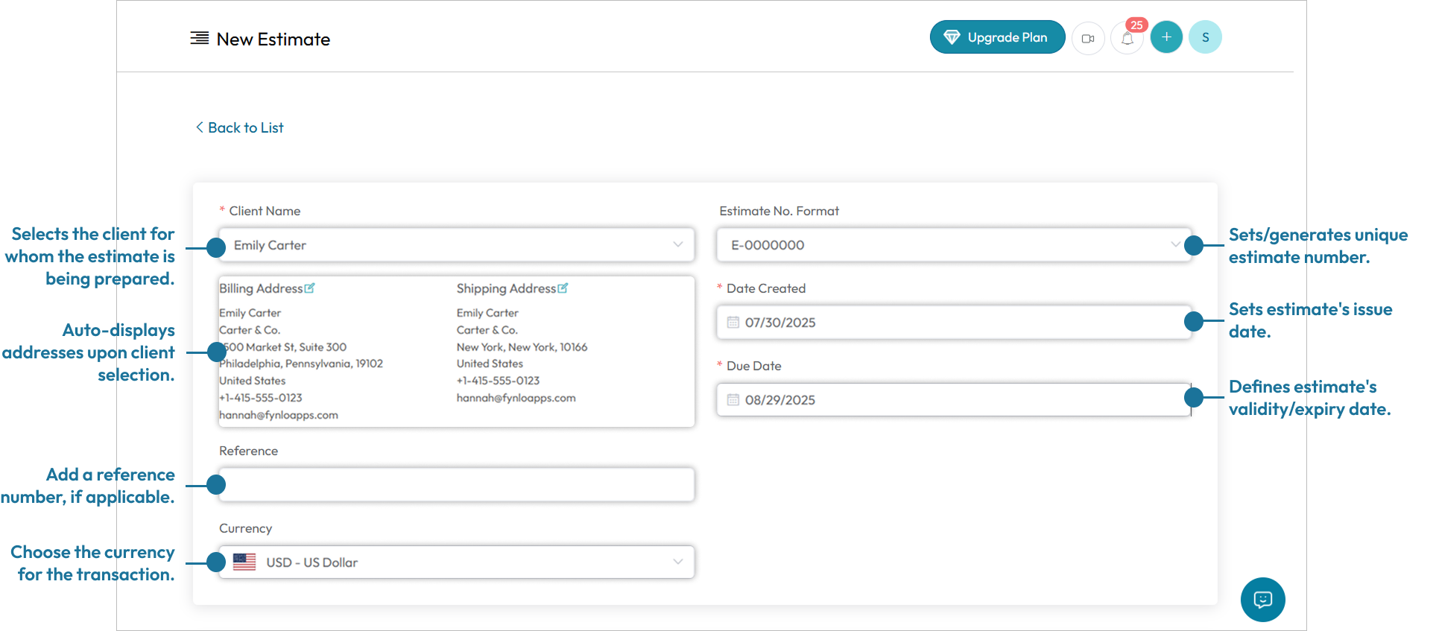Click the notification badge showing 25
The height and width of the screenshot is (631, 1436).
(x=1136, y=25)
